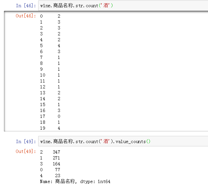Select output row with index 13
Viewport: 208px width, 186px height.
pos(50,93)
